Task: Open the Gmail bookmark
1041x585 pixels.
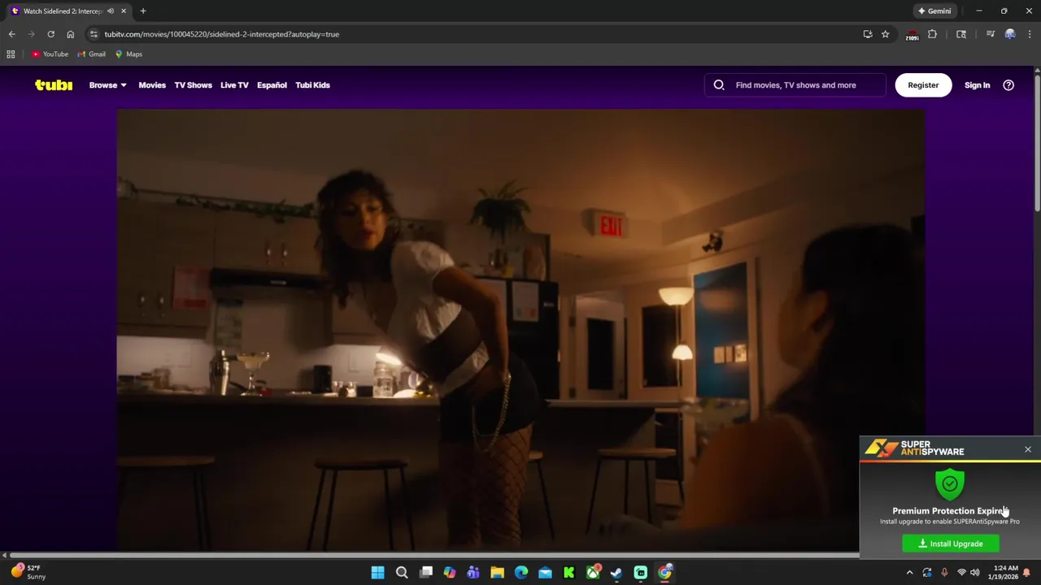Action: click(x=91, y=54)
